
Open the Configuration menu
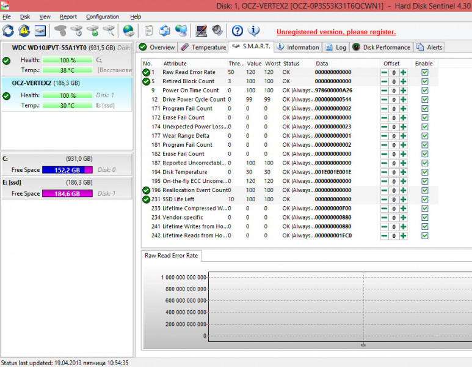(103, 17)
